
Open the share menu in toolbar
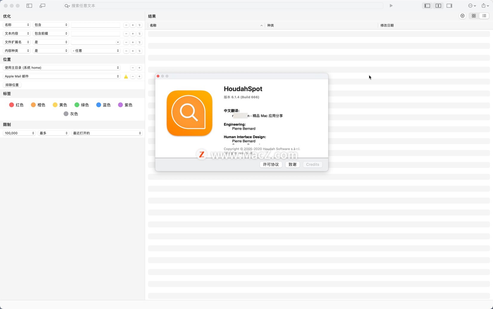click(485, 6)
